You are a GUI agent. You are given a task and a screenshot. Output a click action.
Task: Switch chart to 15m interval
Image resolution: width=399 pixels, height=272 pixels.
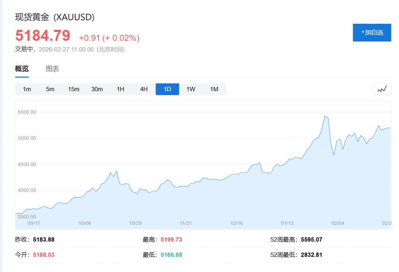[x=74, y=89]
